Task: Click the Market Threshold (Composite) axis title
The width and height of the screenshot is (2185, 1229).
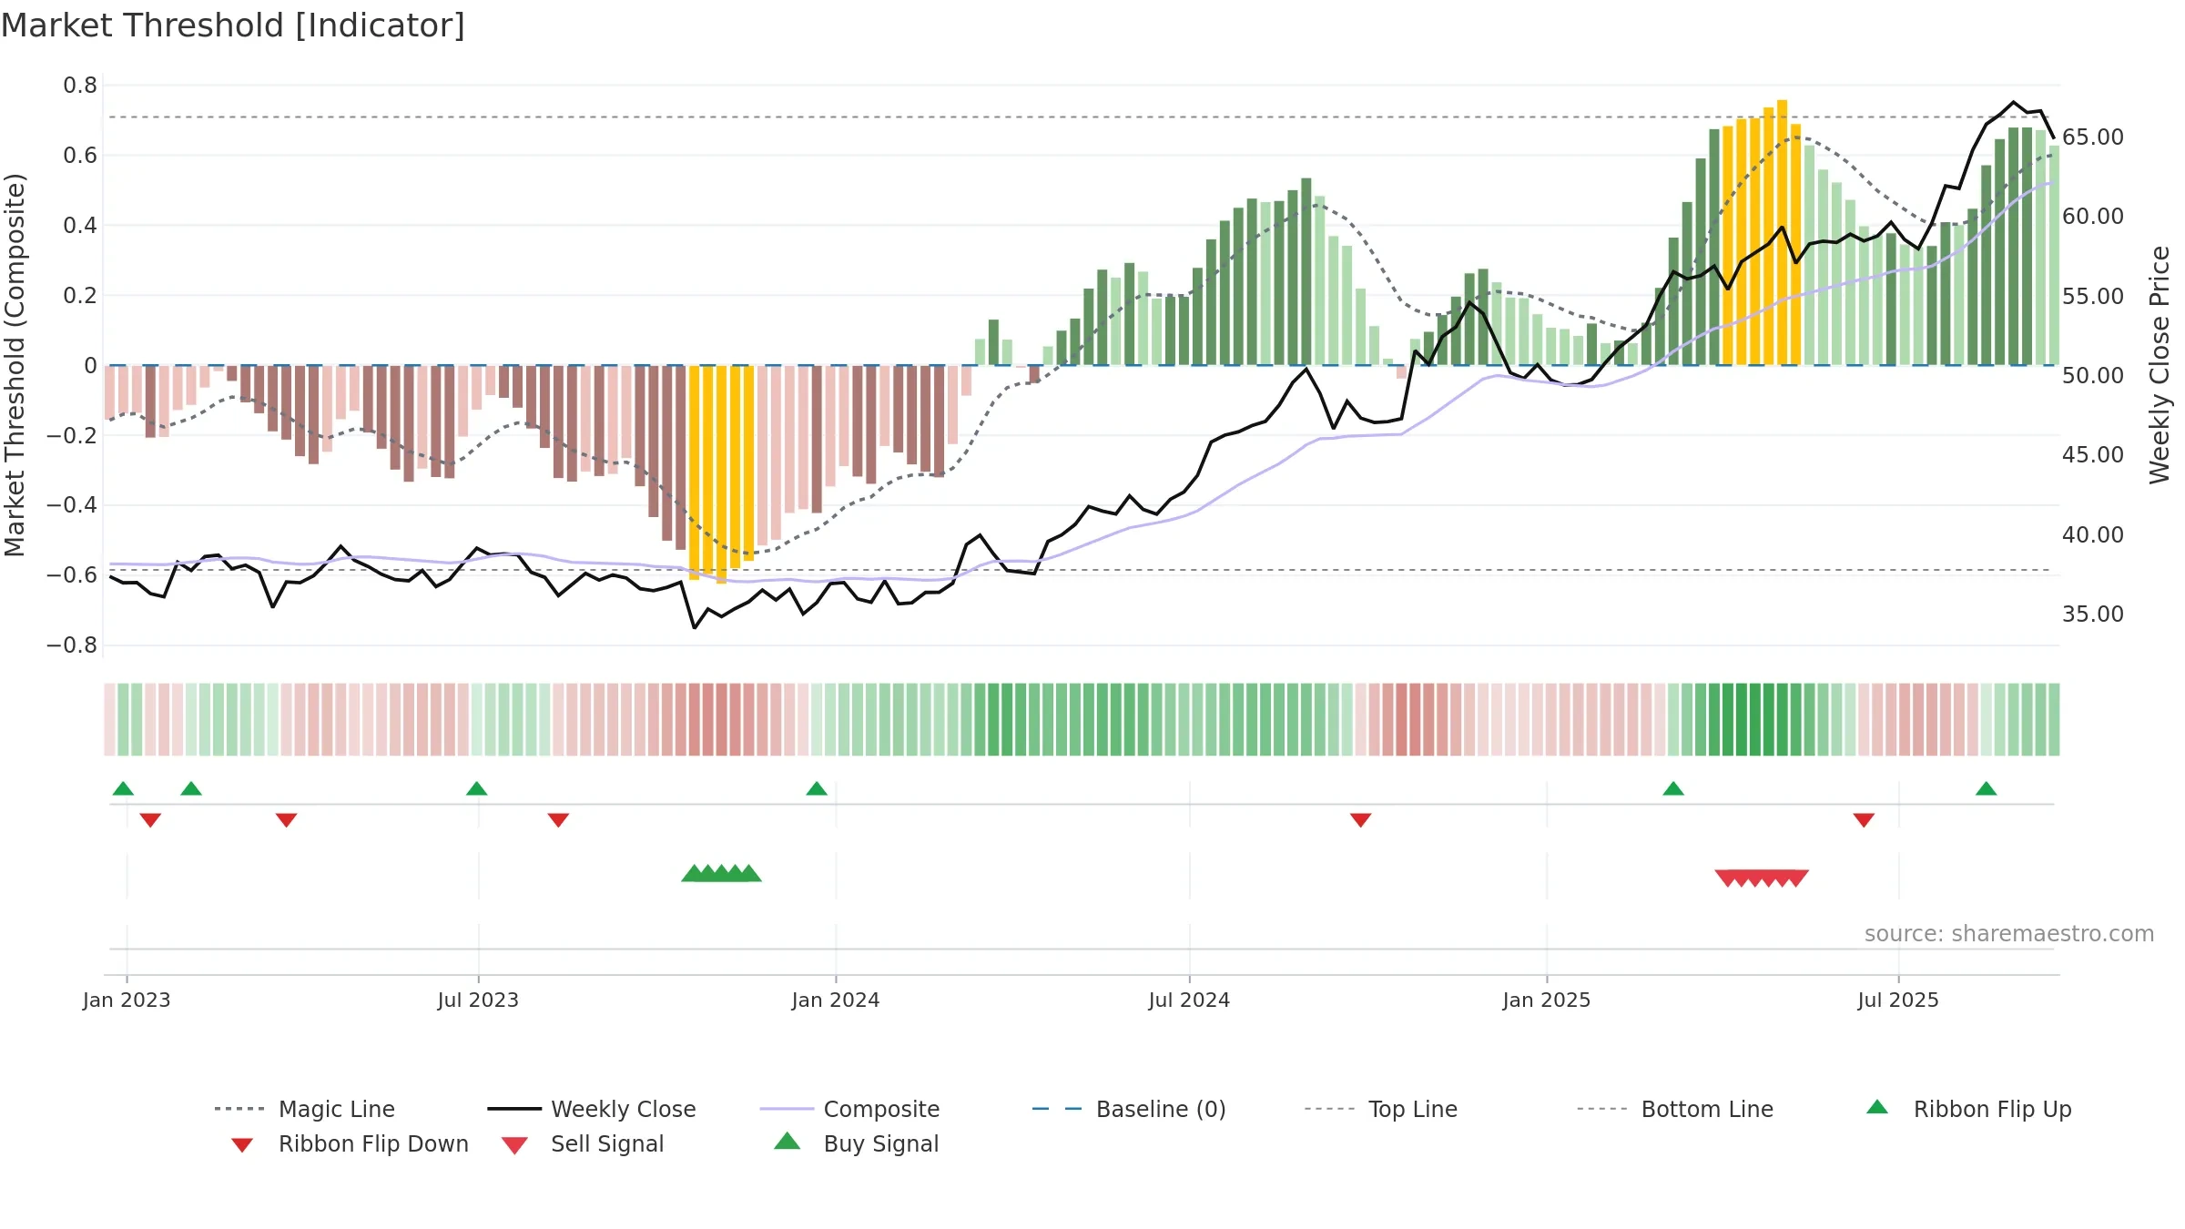Action: point(15,365)
